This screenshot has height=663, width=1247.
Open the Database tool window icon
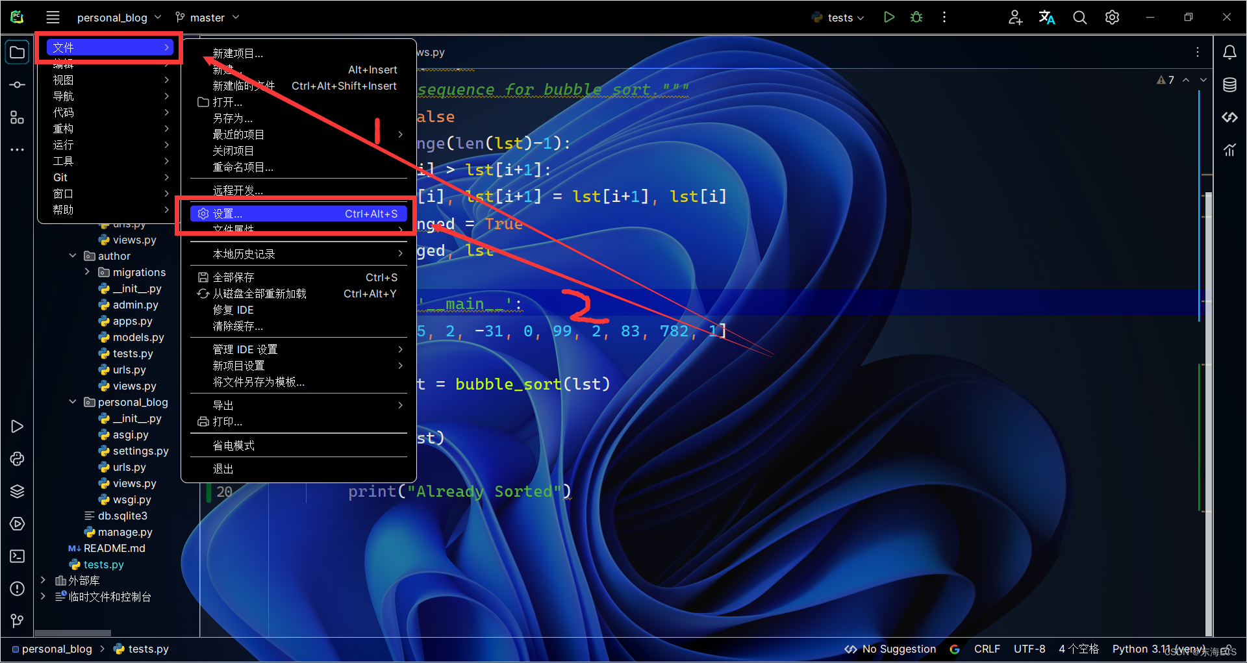(1230, 85)
